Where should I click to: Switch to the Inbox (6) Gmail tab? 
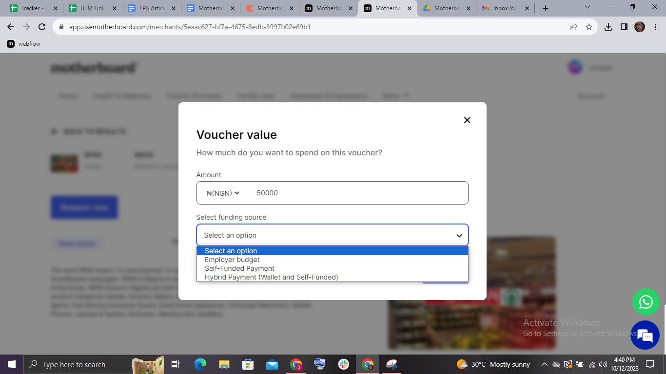(504, 8)
